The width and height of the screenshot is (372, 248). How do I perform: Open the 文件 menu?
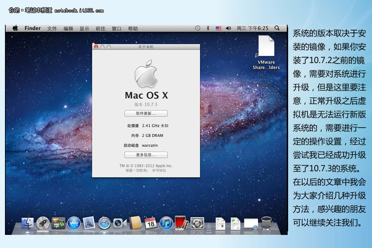pos(52,28)
